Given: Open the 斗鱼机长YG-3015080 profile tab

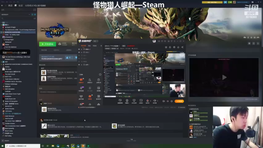Looking at the screenshot, I should tap(36, 6).
